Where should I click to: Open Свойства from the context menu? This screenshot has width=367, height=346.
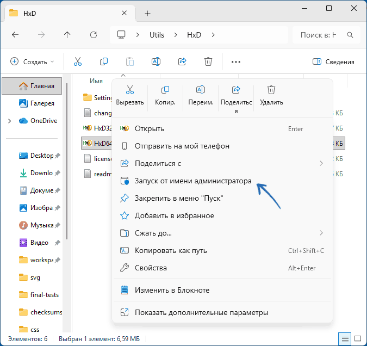tap(222, 268)
